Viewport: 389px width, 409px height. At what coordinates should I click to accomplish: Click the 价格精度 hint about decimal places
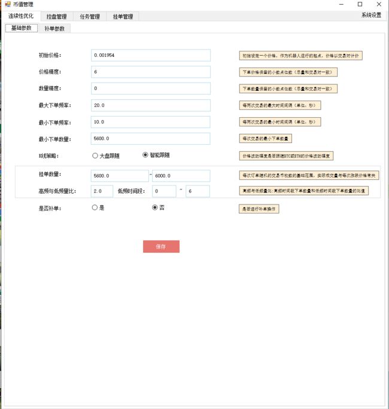(288, 72)
